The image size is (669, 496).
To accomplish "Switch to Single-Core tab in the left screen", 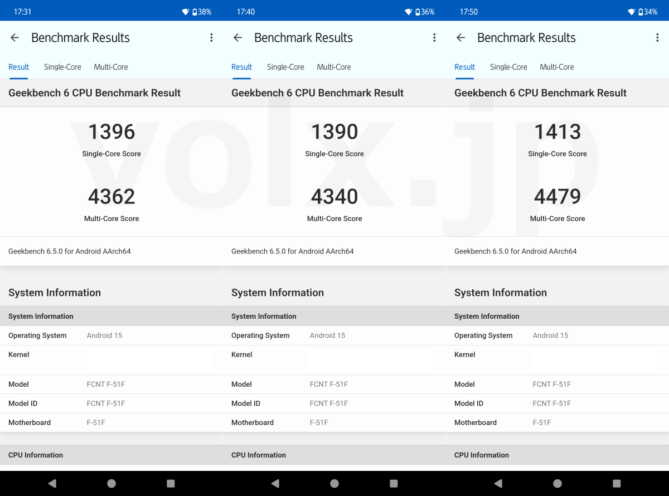I will coord(62,67).
